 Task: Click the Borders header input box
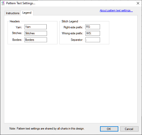click(x=36, y=40)
